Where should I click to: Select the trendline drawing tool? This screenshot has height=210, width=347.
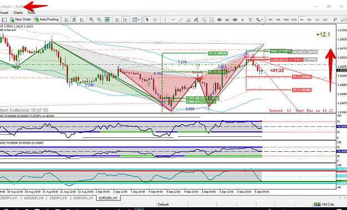(x=181, y=19)
